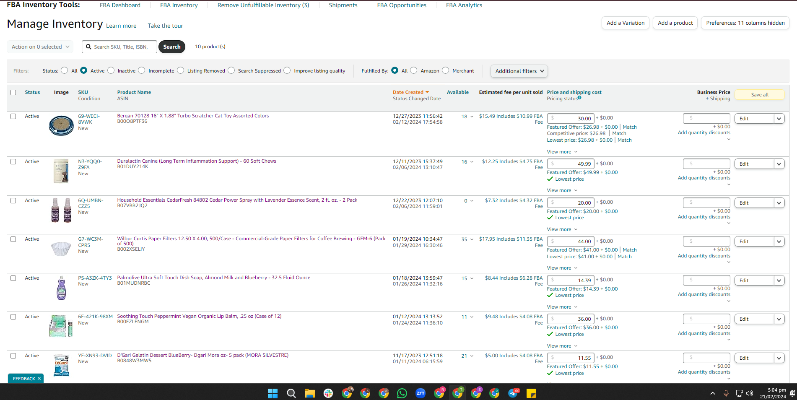This screenshot has height=400, width=797.
Task: Check the Duralactin Canine row checkbox
Action: pos(13,162)
